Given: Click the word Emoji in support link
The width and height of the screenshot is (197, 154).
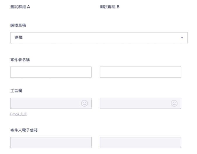Looking at the screenshot, I should (15, 114).
